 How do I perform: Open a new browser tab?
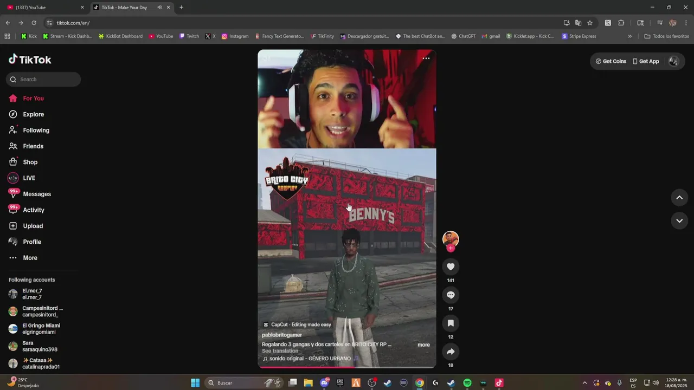(181, 8)
